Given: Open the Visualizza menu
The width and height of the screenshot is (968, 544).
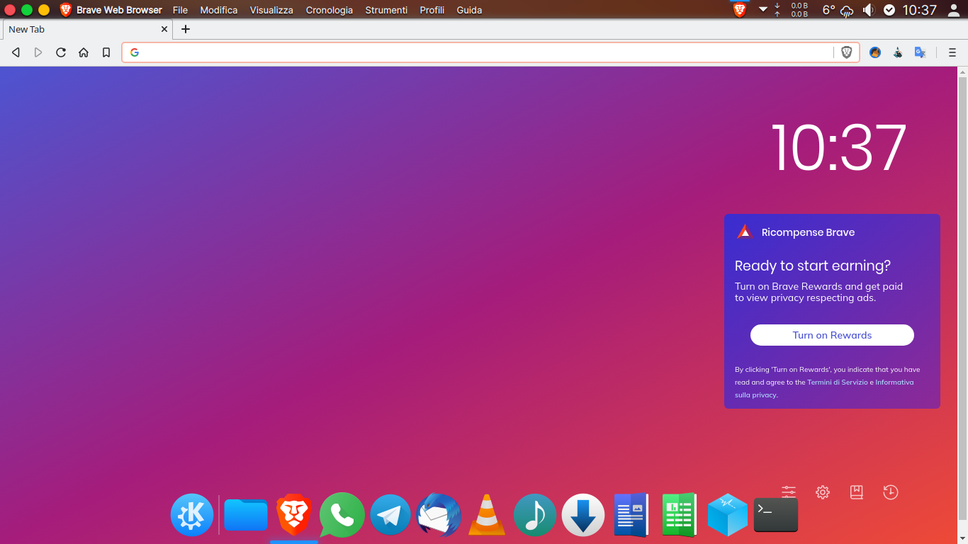Looking at the screenshot, I should click(x=271, y=10).
